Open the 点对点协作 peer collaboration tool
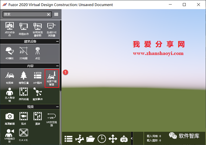Image resolution: width=206 pixels, height=145 pixels. [x=10, y=29]
